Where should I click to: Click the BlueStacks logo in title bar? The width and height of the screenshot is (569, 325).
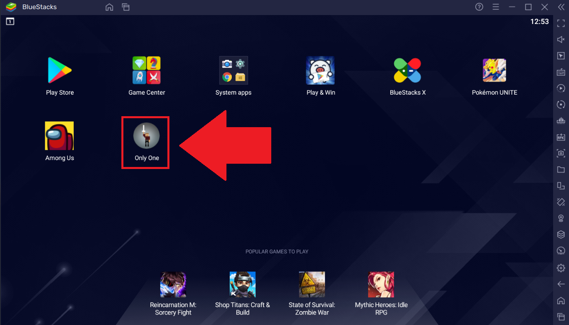point(11,7)
